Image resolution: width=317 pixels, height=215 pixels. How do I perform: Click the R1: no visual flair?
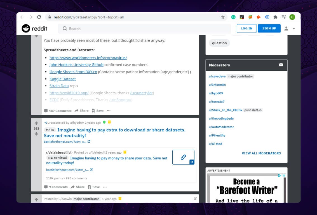(57, 158)
